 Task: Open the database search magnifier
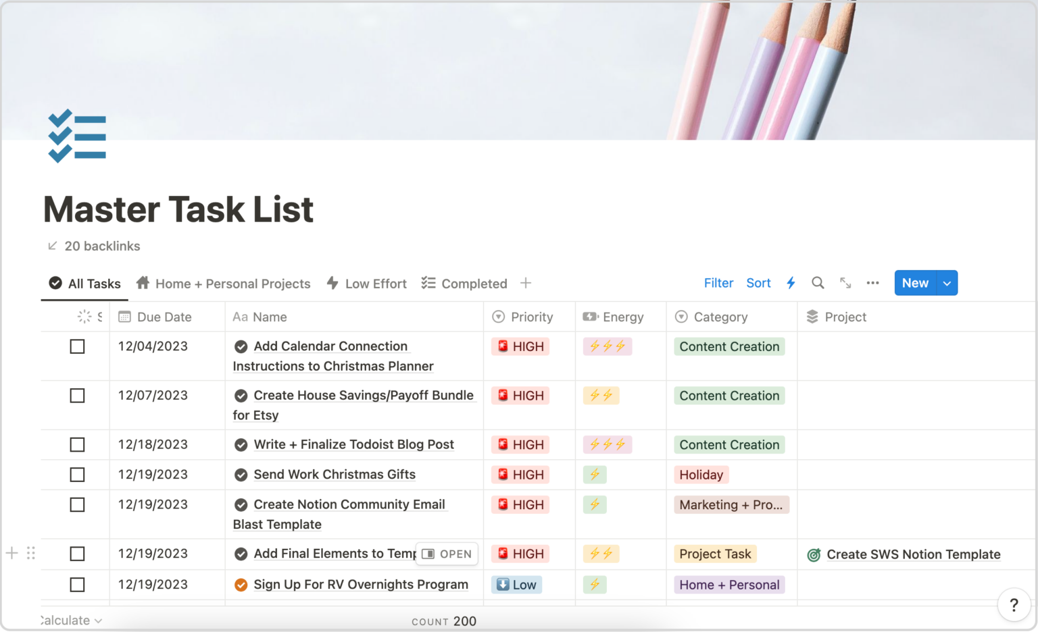(x=818, y=283)
